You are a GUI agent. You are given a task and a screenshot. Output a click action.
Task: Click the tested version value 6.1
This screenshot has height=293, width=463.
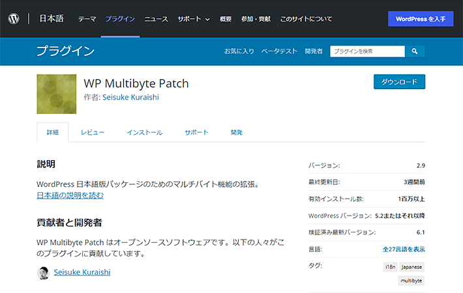coord(421,232)
